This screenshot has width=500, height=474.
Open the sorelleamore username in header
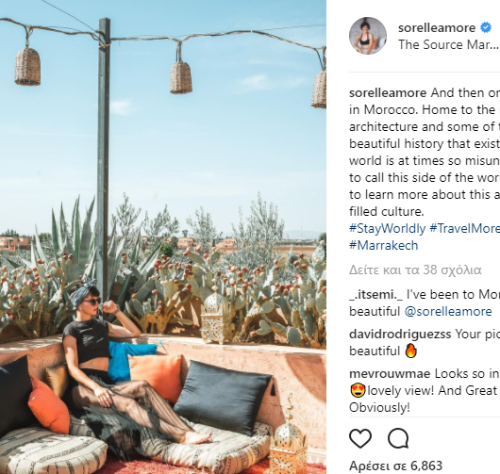click(437, 27)
